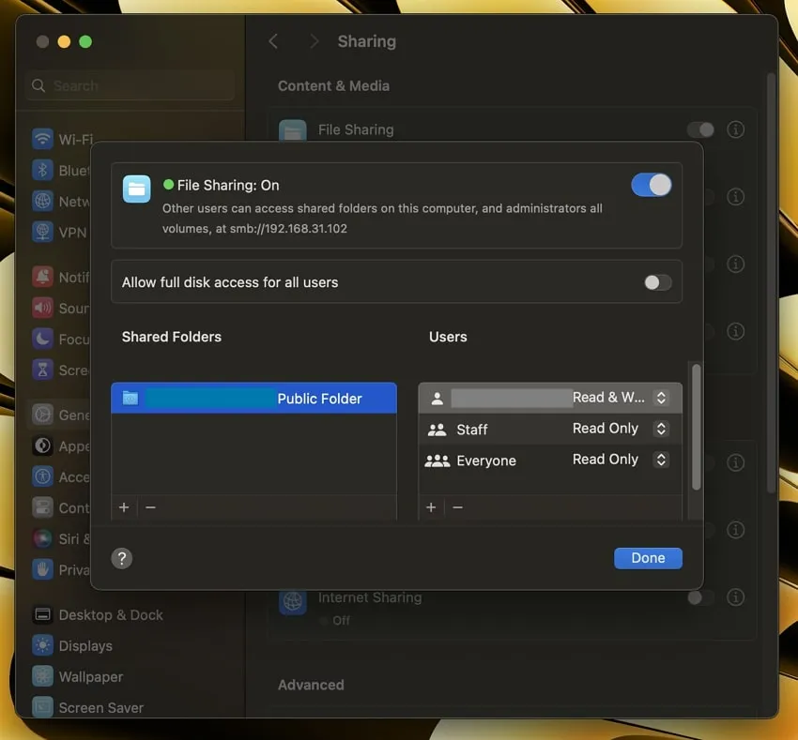Turn off the File Sharing switch
The width and height of the screenshot is (798, 740).
click(x=651, y=185)
